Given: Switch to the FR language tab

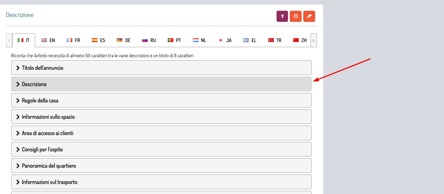Looking at the screenshot, I should pos(73,40).
